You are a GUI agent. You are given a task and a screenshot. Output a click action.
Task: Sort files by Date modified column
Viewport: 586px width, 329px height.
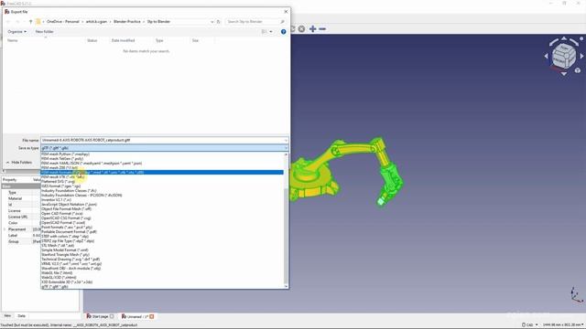click(x=124, y=40)
